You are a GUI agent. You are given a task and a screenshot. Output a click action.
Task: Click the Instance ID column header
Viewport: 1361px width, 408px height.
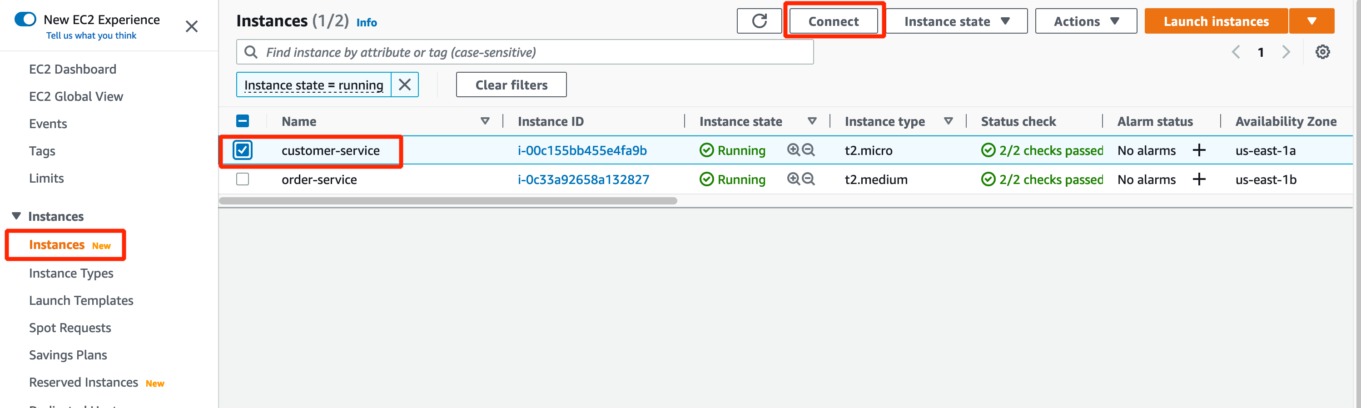551,121
